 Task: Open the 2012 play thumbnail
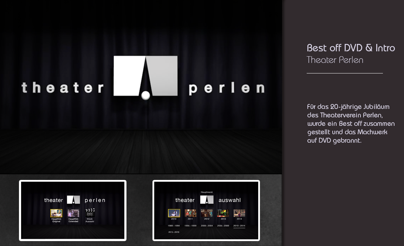(207, 213)
